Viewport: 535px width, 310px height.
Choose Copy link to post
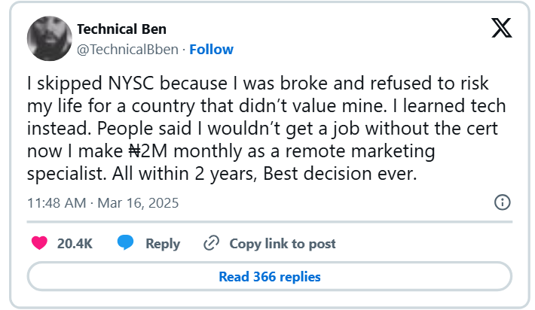pos(283,244)
